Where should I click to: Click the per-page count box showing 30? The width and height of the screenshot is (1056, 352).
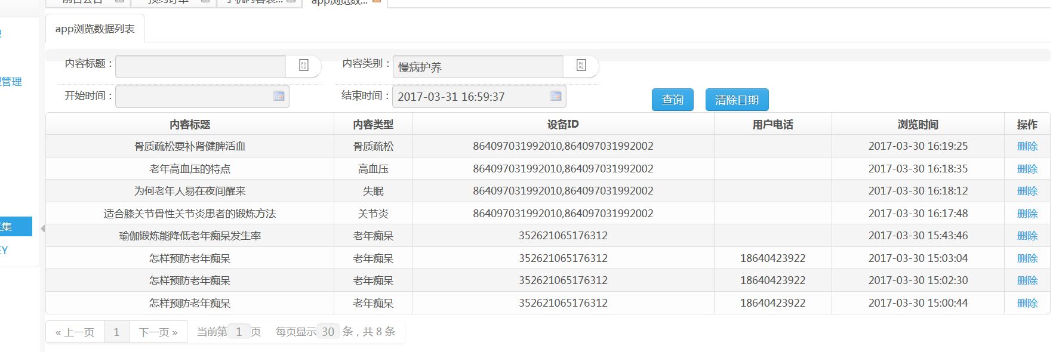pos(328,332)
